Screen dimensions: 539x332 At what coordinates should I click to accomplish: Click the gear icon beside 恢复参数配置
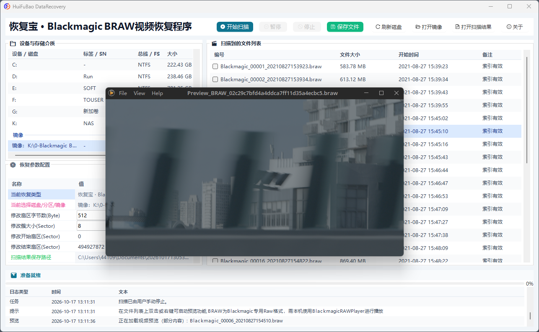coord(13,165)
